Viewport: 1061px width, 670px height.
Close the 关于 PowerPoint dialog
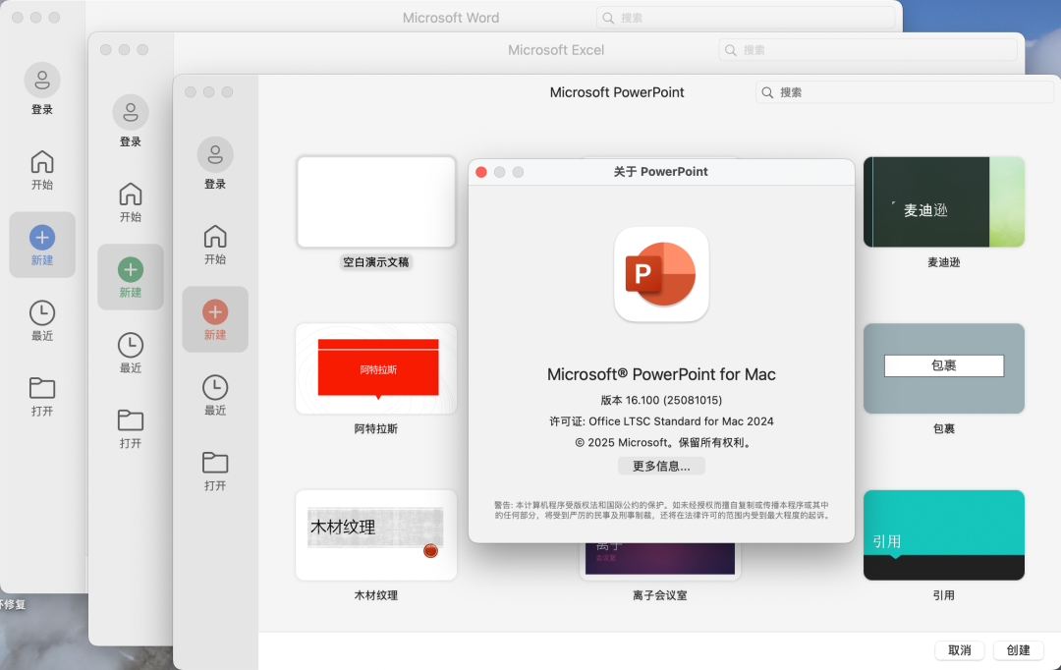point(481,172)
